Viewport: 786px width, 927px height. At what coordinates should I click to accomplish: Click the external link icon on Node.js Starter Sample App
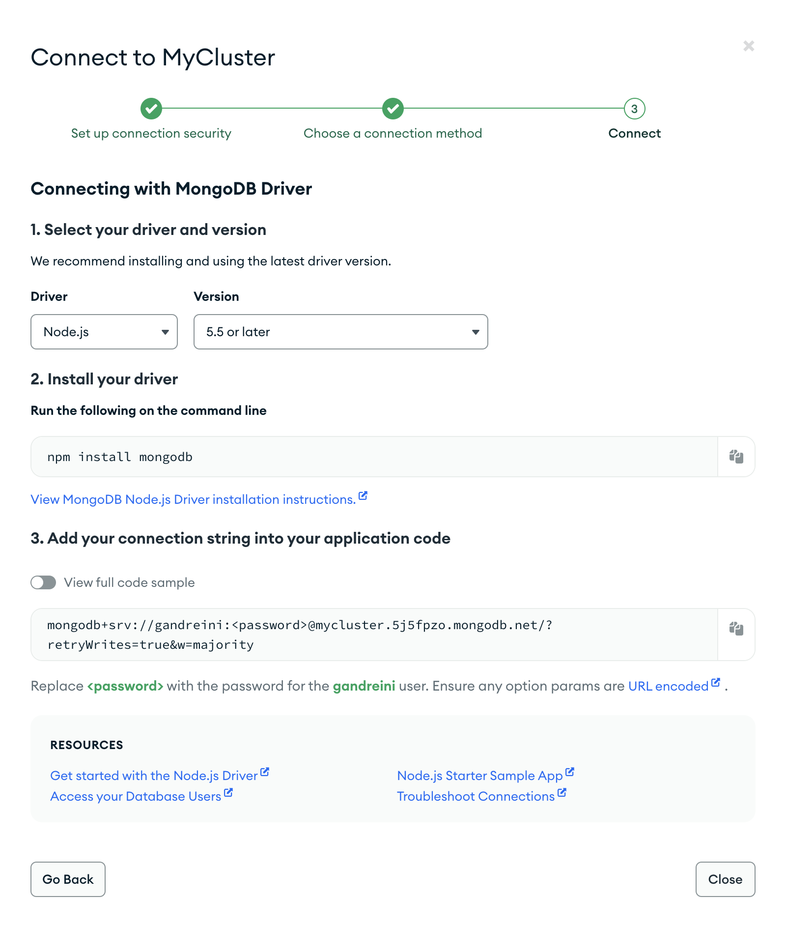pyautogui.click(x=570, y=771)
